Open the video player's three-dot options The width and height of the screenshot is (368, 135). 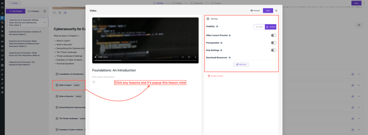pyautogui.click(x=195, y=57)
